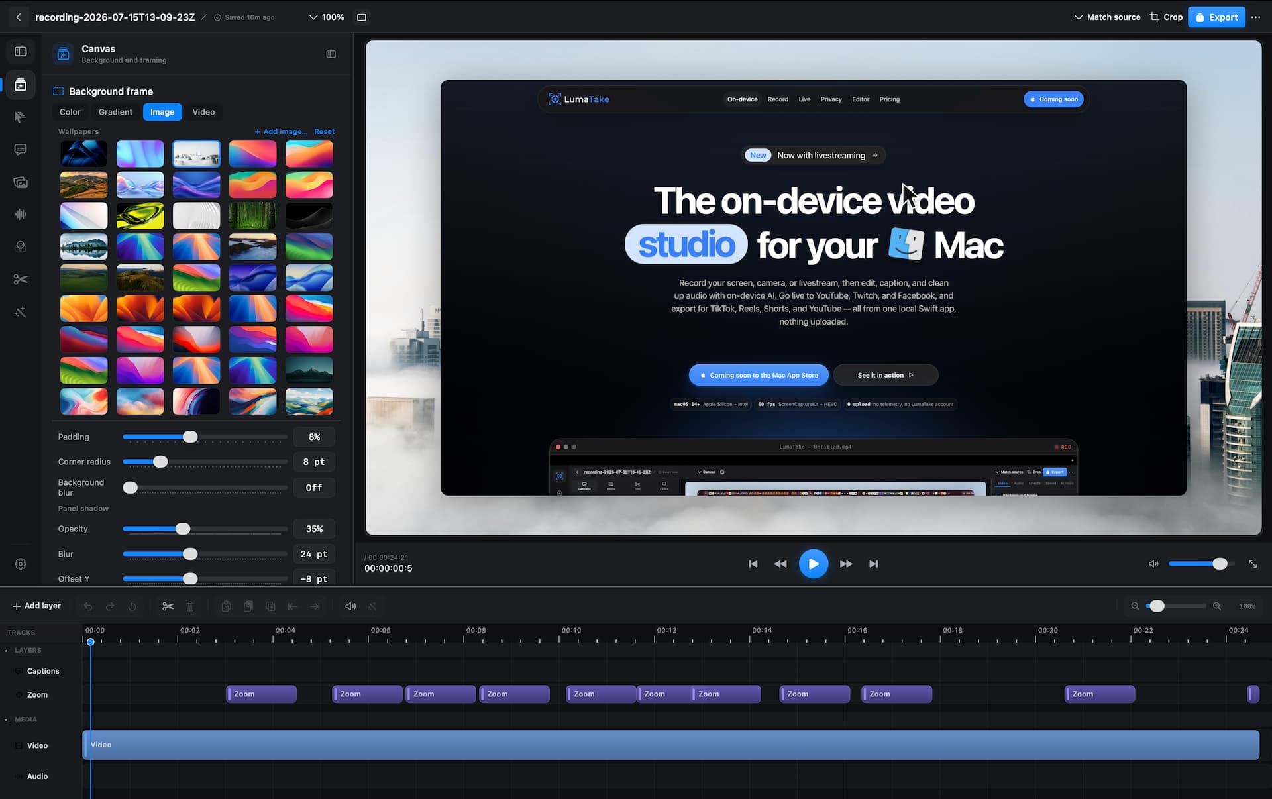Click the Padding slider handle
The height and width of the screenshot is (799, 1272).
click(x=190, y=437)
